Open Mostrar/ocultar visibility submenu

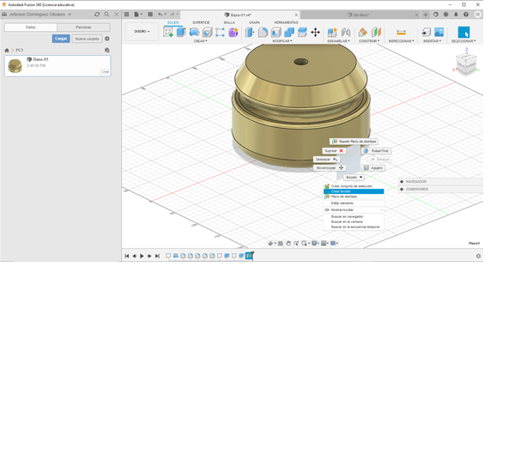pos(354,210)
